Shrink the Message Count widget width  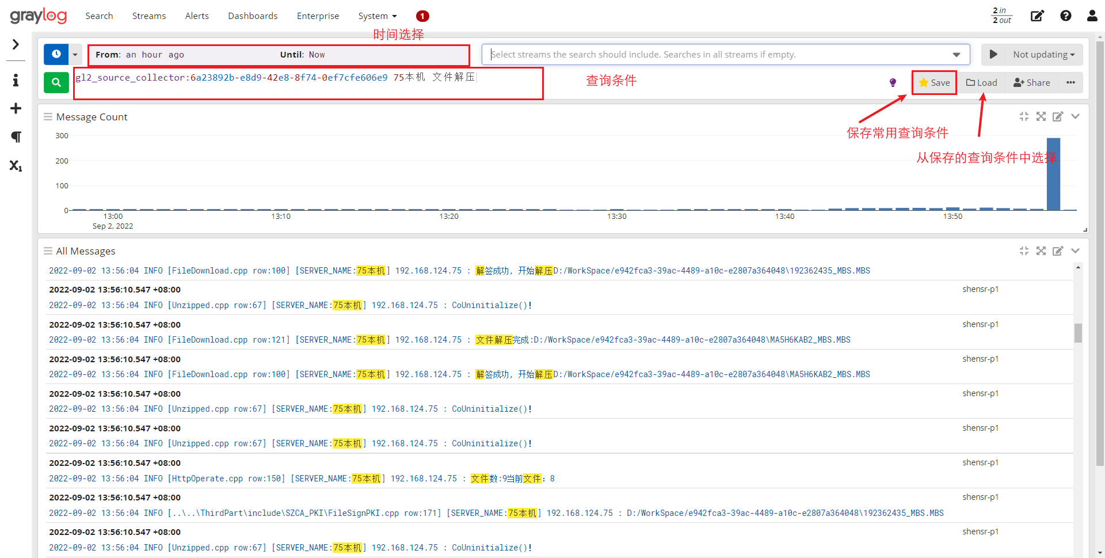(1024, 116)
